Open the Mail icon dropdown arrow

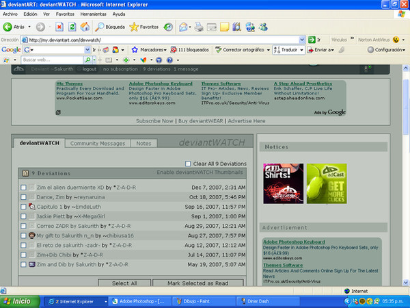(190, 27)
